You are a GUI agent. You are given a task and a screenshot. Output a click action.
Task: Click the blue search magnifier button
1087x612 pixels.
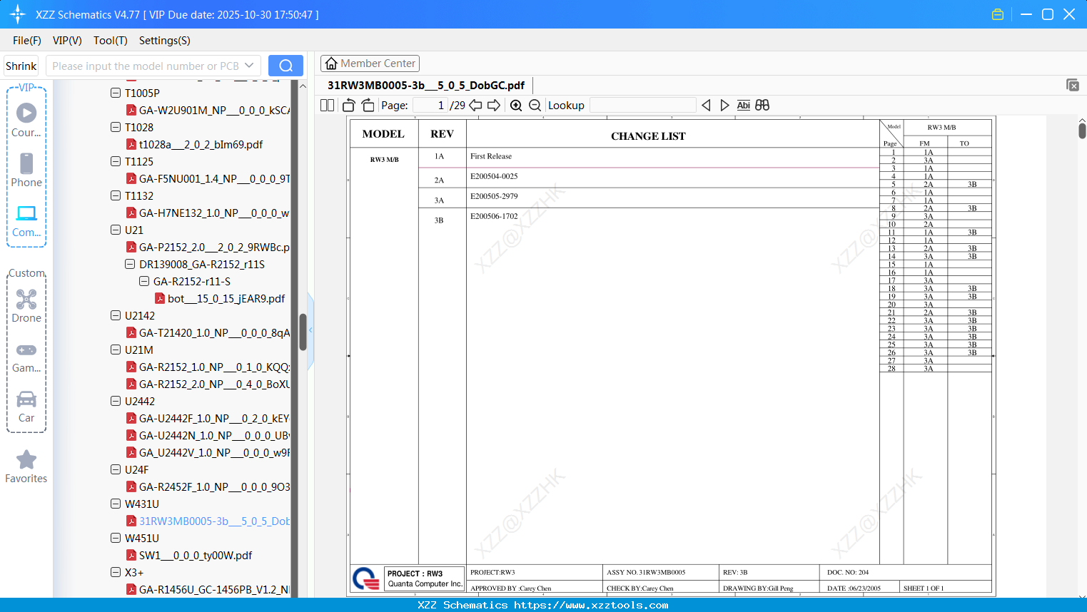tap(285, 66)
